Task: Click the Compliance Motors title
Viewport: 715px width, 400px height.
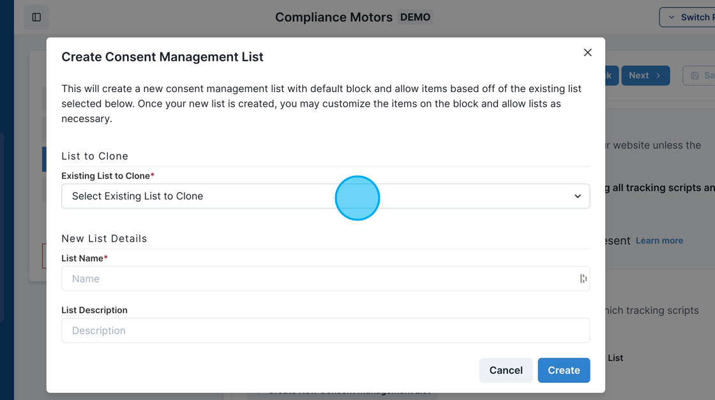Action: pos(334,17)
